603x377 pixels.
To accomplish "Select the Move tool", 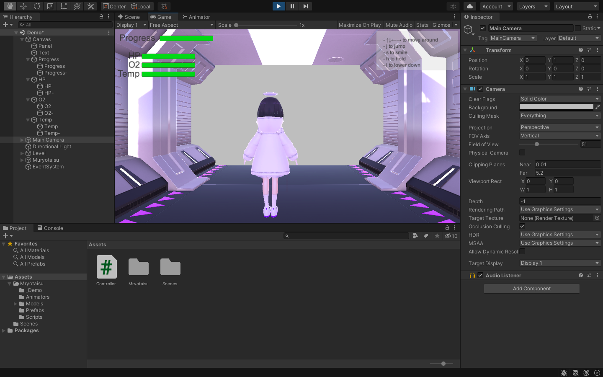I will tap(23, 6).
